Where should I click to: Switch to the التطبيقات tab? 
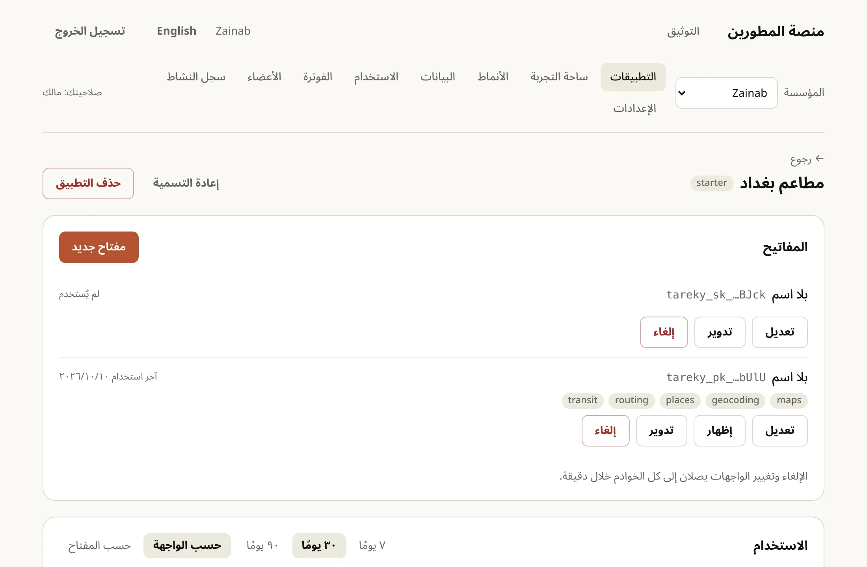tap(633, 77)
